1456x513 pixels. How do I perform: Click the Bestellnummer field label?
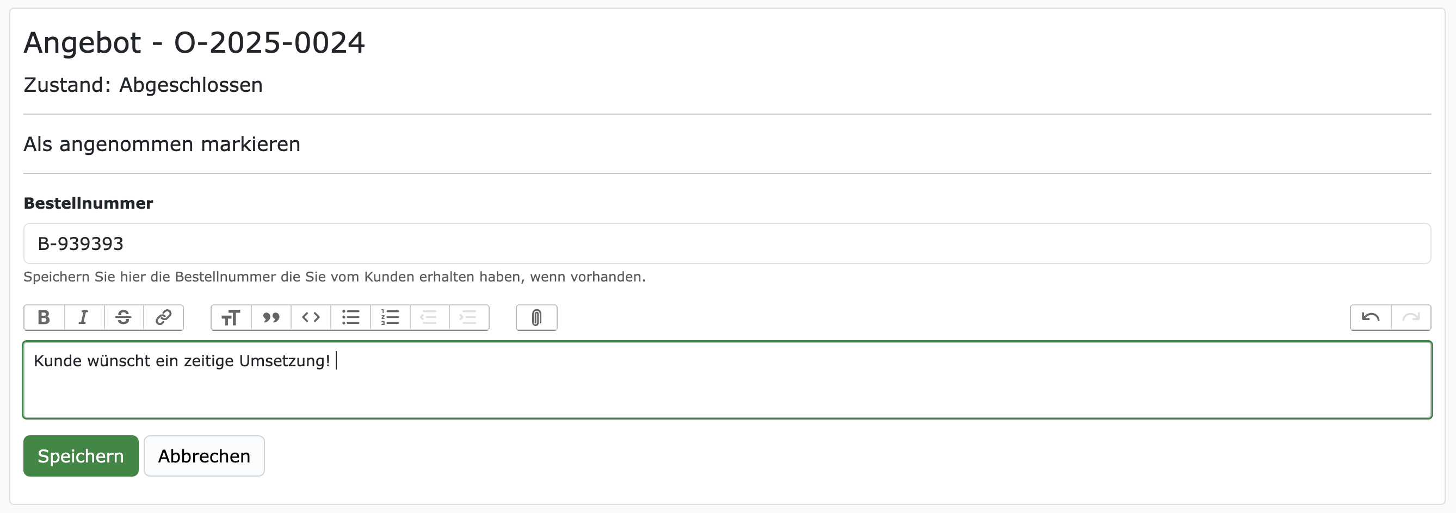[x=88, y=203]
